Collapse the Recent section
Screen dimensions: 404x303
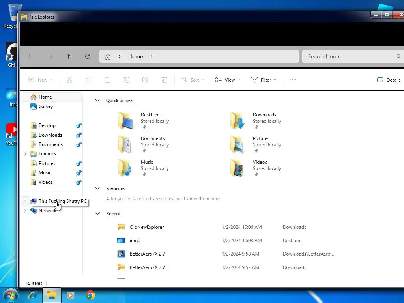coord(97,214)
